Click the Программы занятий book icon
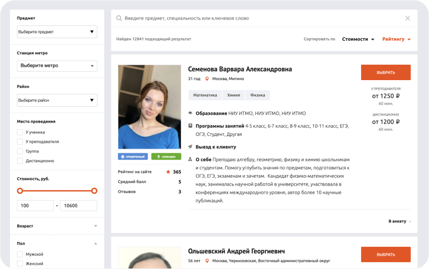Screen dimensions: 429x269 coord(190,126)
